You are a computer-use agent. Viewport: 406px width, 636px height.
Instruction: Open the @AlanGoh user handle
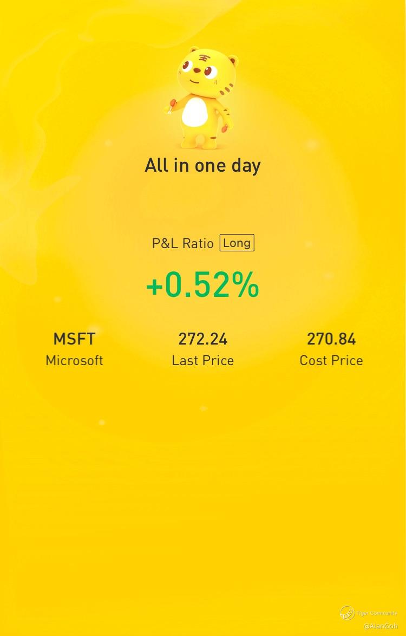[380, 626]
